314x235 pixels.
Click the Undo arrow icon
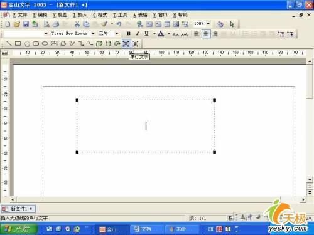119,24
